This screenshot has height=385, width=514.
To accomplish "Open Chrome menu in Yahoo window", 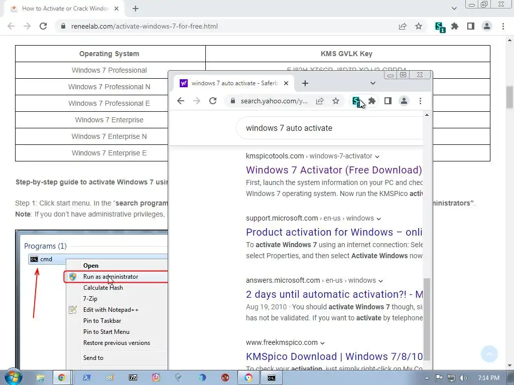I will click(x=420, y=101).
